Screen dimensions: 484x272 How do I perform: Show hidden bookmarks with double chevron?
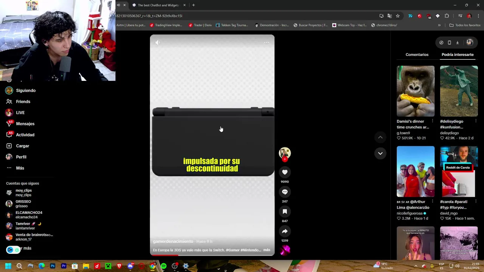pyautogui.click(x=439, y=25)
